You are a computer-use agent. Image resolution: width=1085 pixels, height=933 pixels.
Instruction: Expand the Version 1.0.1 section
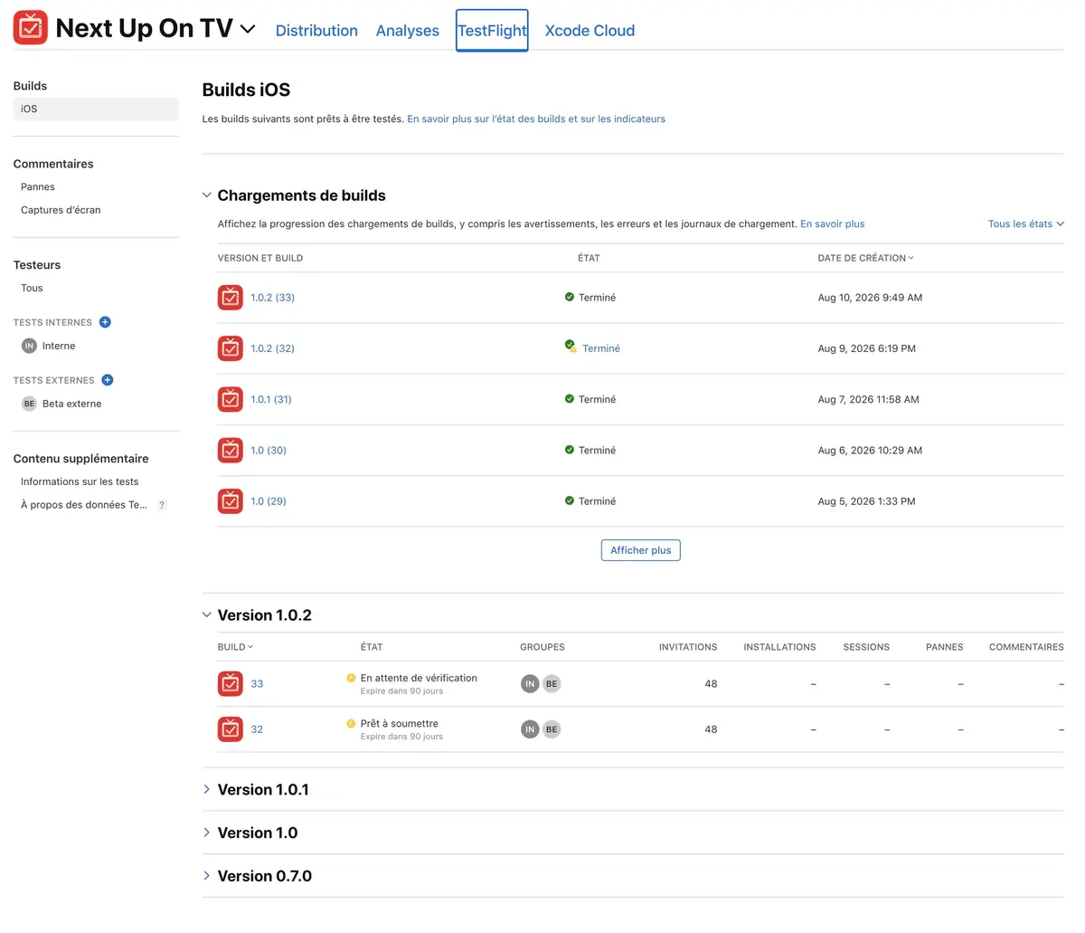click(207, 789)
